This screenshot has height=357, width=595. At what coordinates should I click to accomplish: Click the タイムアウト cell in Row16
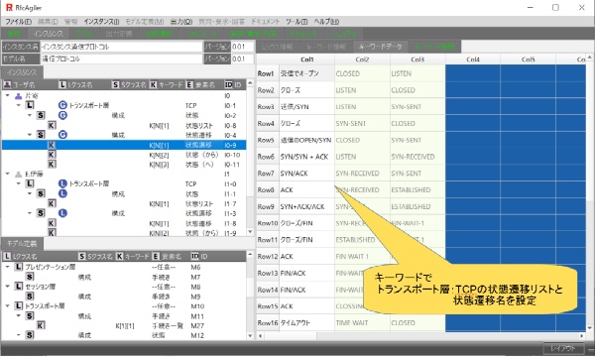point(307,323)
